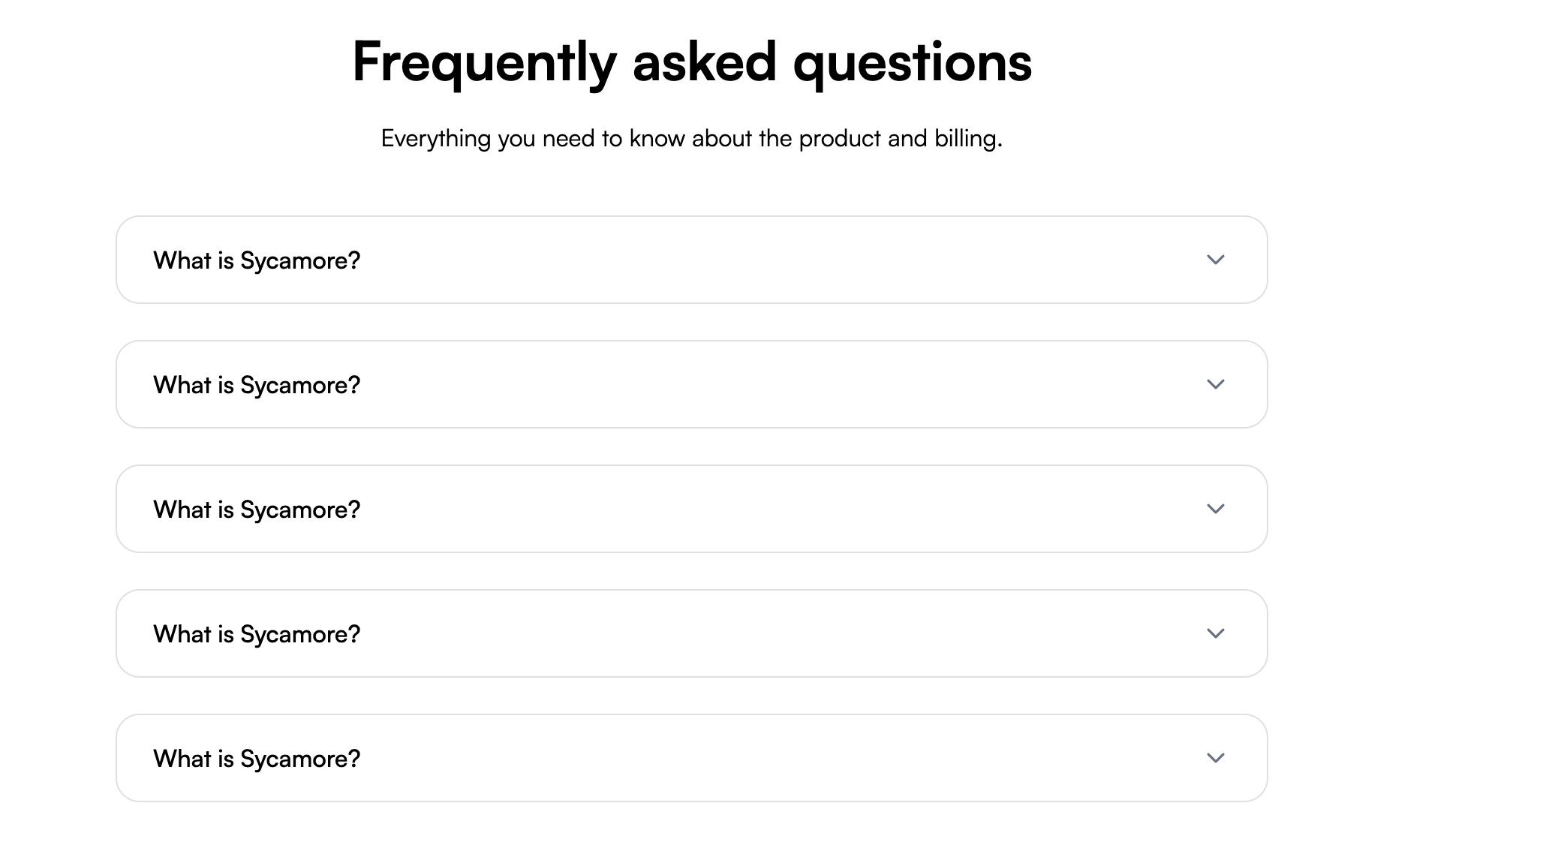Click the chevron arrow on the fourth FAQ item

pos(1215,633)
